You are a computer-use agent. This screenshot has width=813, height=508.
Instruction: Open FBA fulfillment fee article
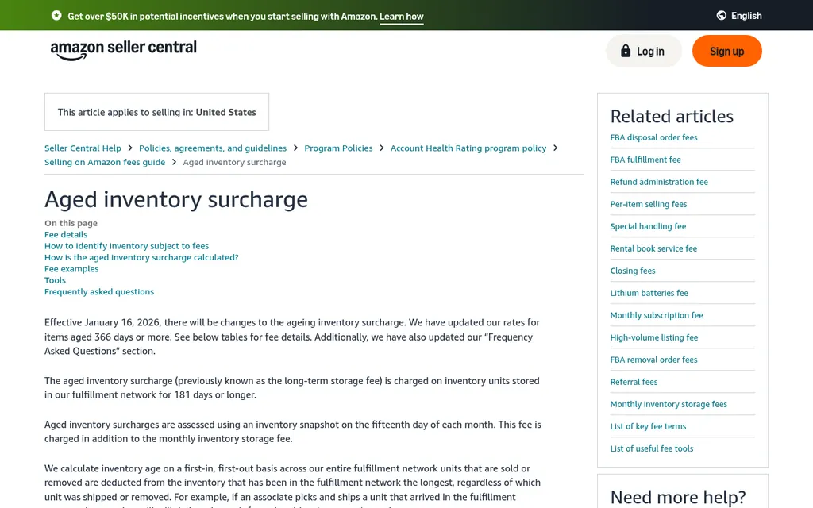pos(645,160)
